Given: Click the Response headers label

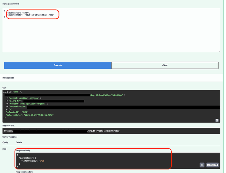Looking at the screenshot, I should (x=24, y=172).
